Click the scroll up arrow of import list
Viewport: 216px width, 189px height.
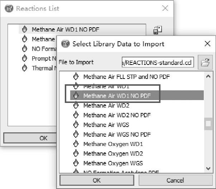[208, 76]
